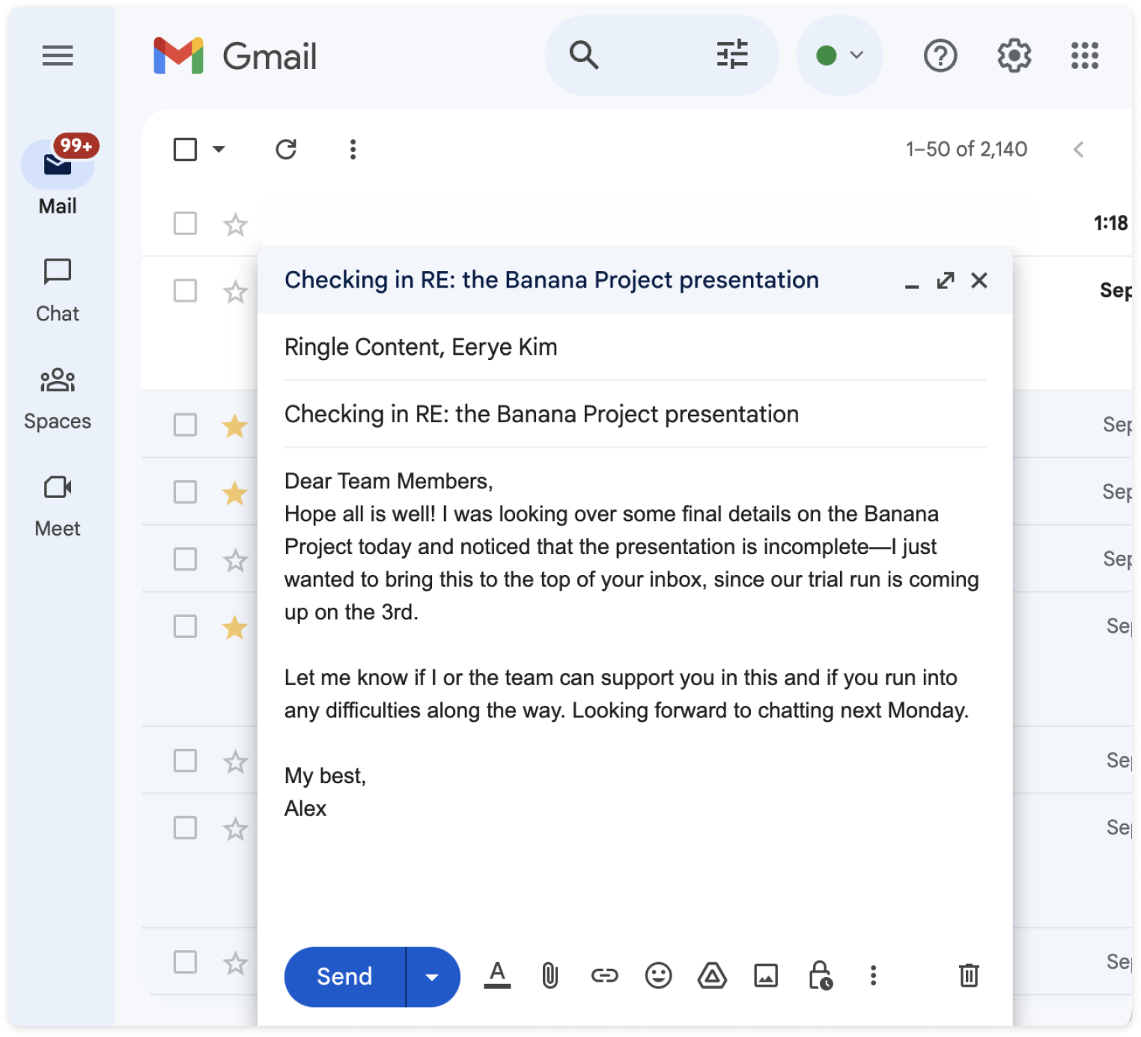1141x1037 pixels.
Task: Show search options filter icon
Action: tap(731, 55)
